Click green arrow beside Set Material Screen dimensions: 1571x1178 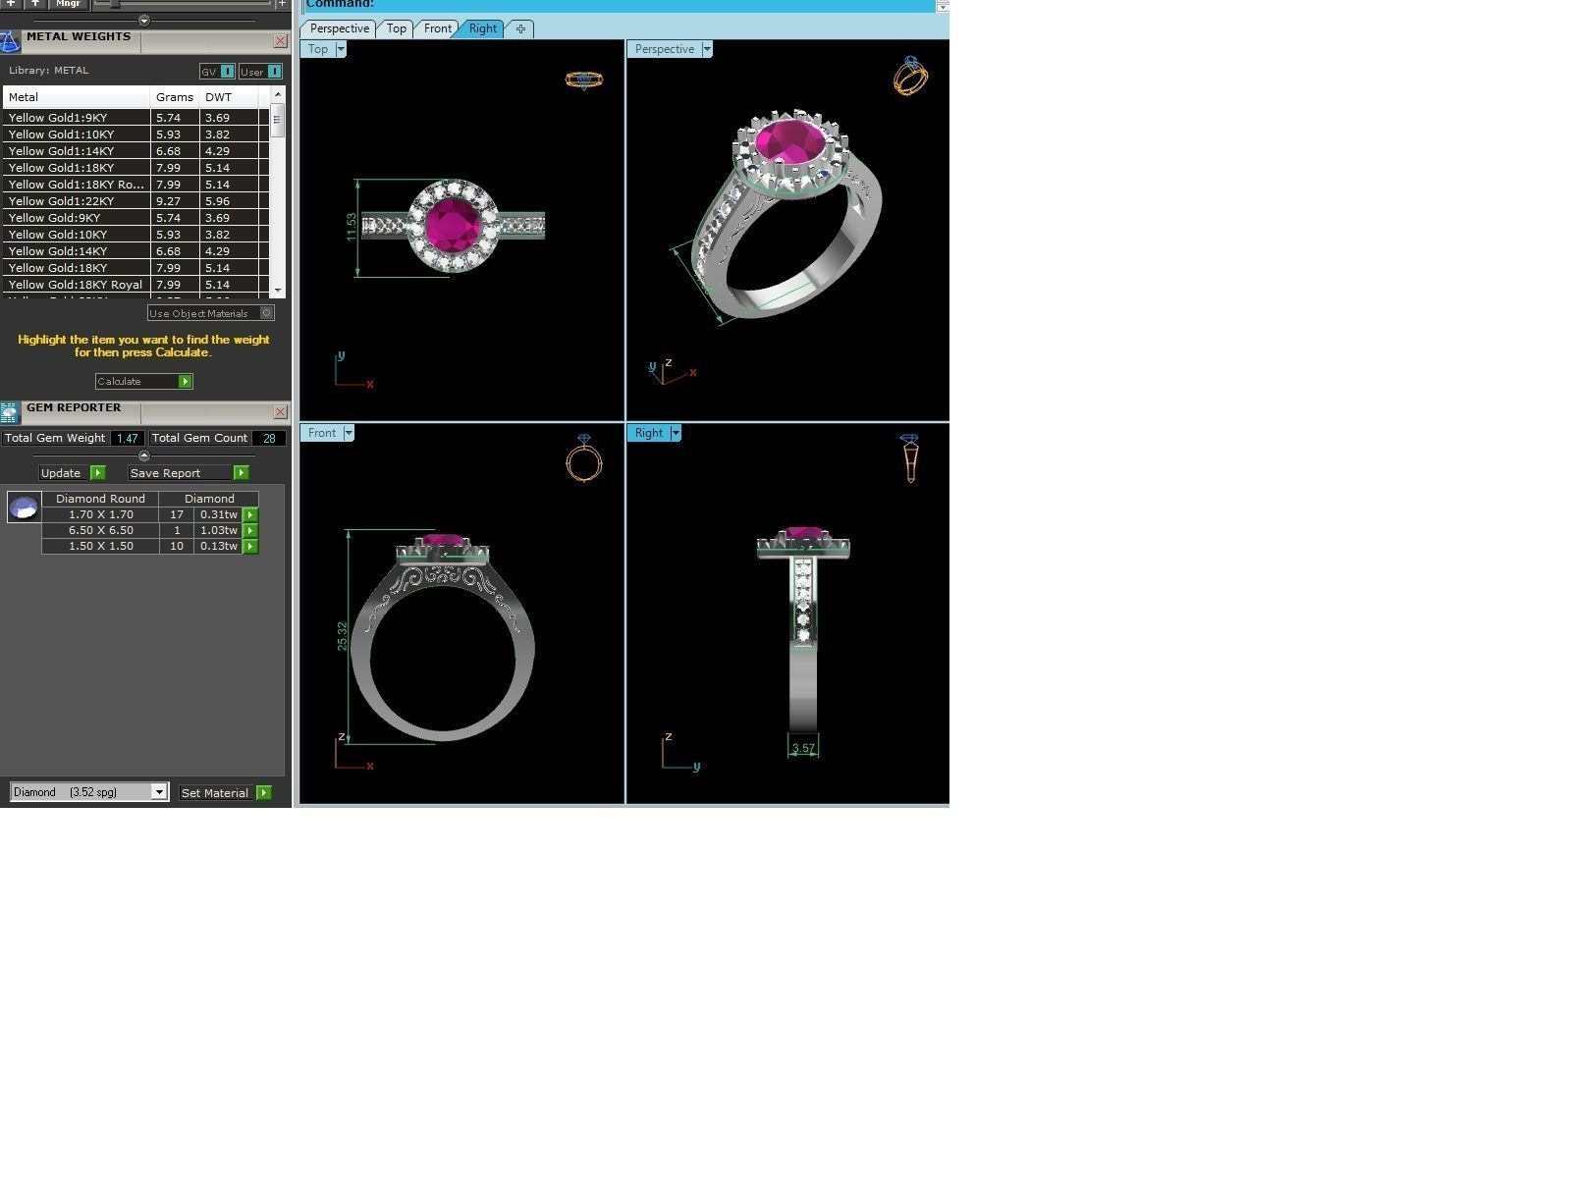[264, 793]
